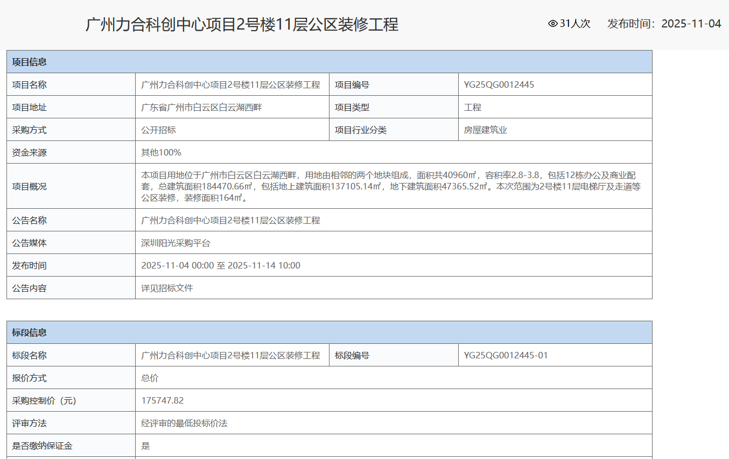The height and width of the screenshot is (459, 729).
Task: Click the eye icon showing 31 views
Action: pos(551,24)
